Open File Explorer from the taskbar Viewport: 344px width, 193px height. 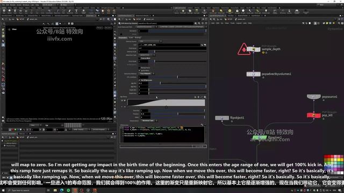tap(55, 190)
